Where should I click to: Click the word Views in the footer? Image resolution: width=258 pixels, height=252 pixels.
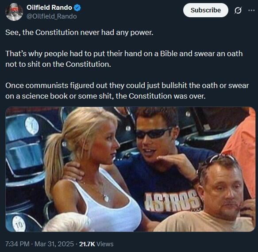pyautogui.click(x=105, y=244)
